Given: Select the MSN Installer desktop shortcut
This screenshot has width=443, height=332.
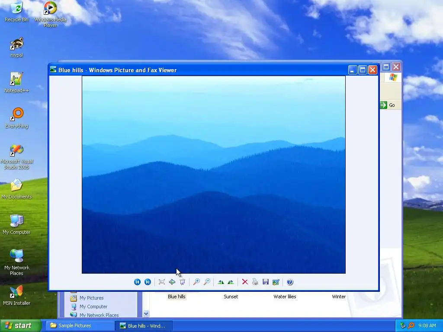Looking at the screenshot, I should [17, 296].
